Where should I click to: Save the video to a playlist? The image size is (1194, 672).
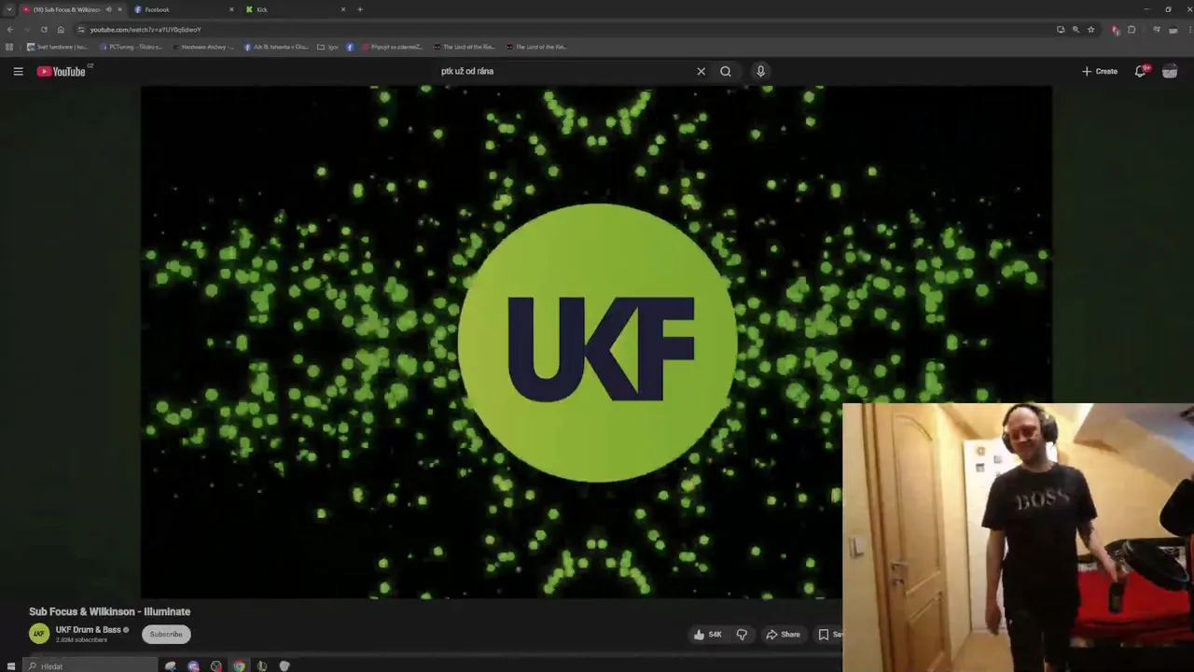(x=829, y=635)
